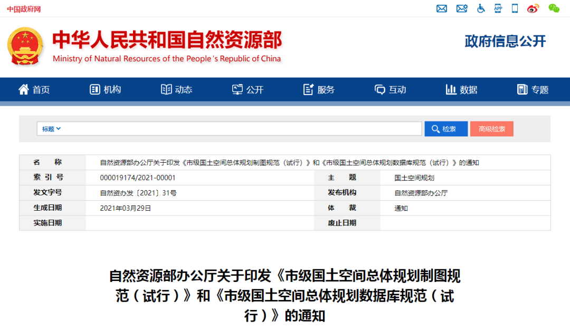Click the English ministry name subtitle
Screen dimensions: 570x329
(167, 59)
